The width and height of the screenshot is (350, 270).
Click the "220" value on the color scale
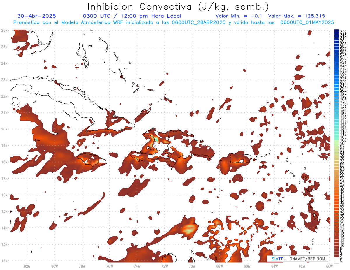point(343,82)
